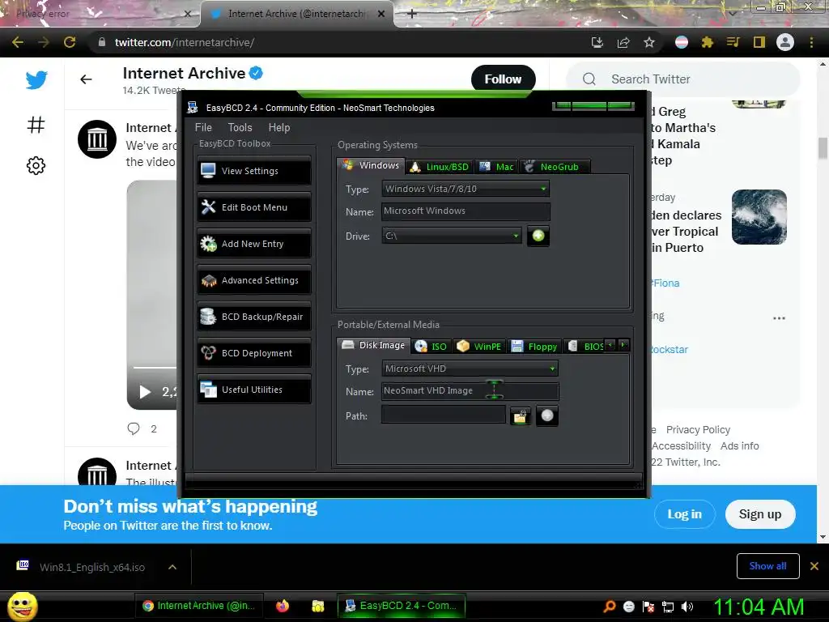The image size is (829, 622).
Task: Bookmark this page with the star icon
Action: tap(649, 42)
